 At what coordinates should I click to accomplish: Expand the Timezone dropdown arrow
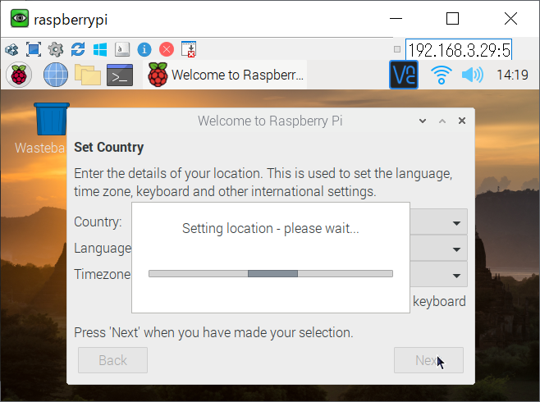456,276
